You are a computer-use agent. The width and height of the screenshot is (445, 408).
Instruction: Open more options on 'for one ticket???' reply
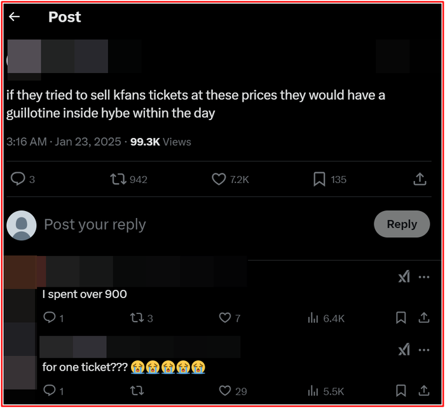click(x=424, y=350)
